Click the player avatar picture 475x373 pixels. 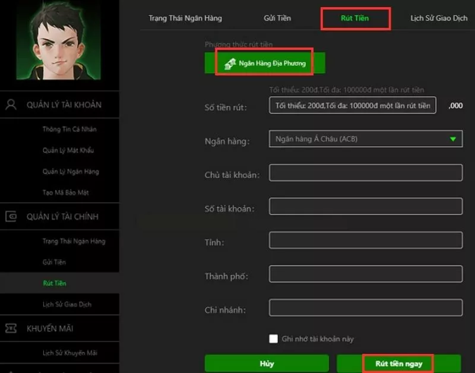coord(58,40)
